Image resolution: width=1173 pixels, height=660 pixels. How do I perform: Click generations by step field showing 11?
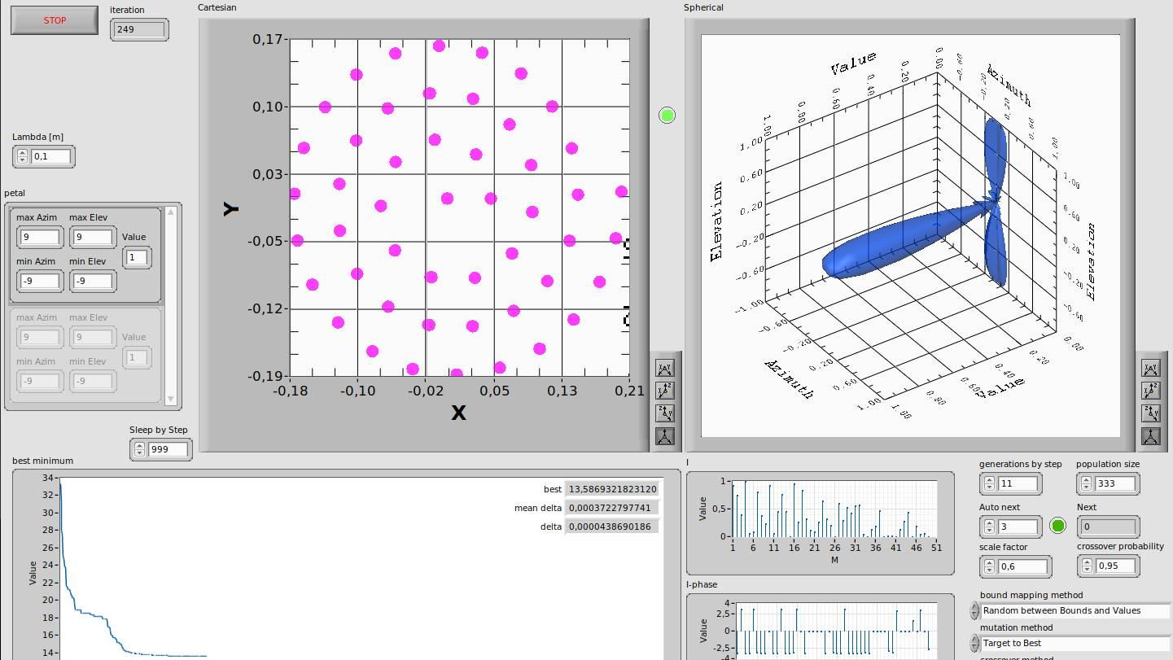(x=1018, y=483)
